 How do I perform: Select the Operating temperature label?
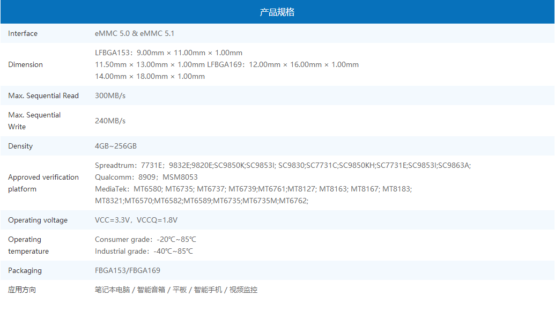click(28, 245)
